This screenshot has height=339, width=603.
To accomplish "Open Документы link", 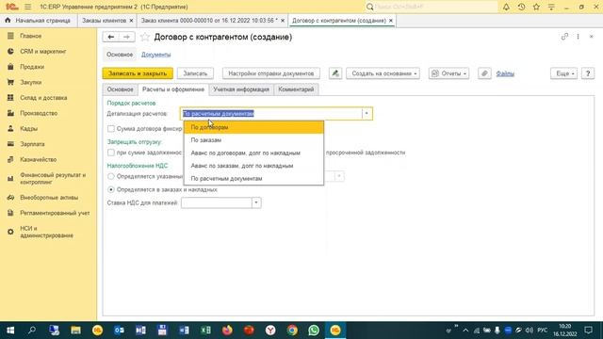I will pos(155,55).
